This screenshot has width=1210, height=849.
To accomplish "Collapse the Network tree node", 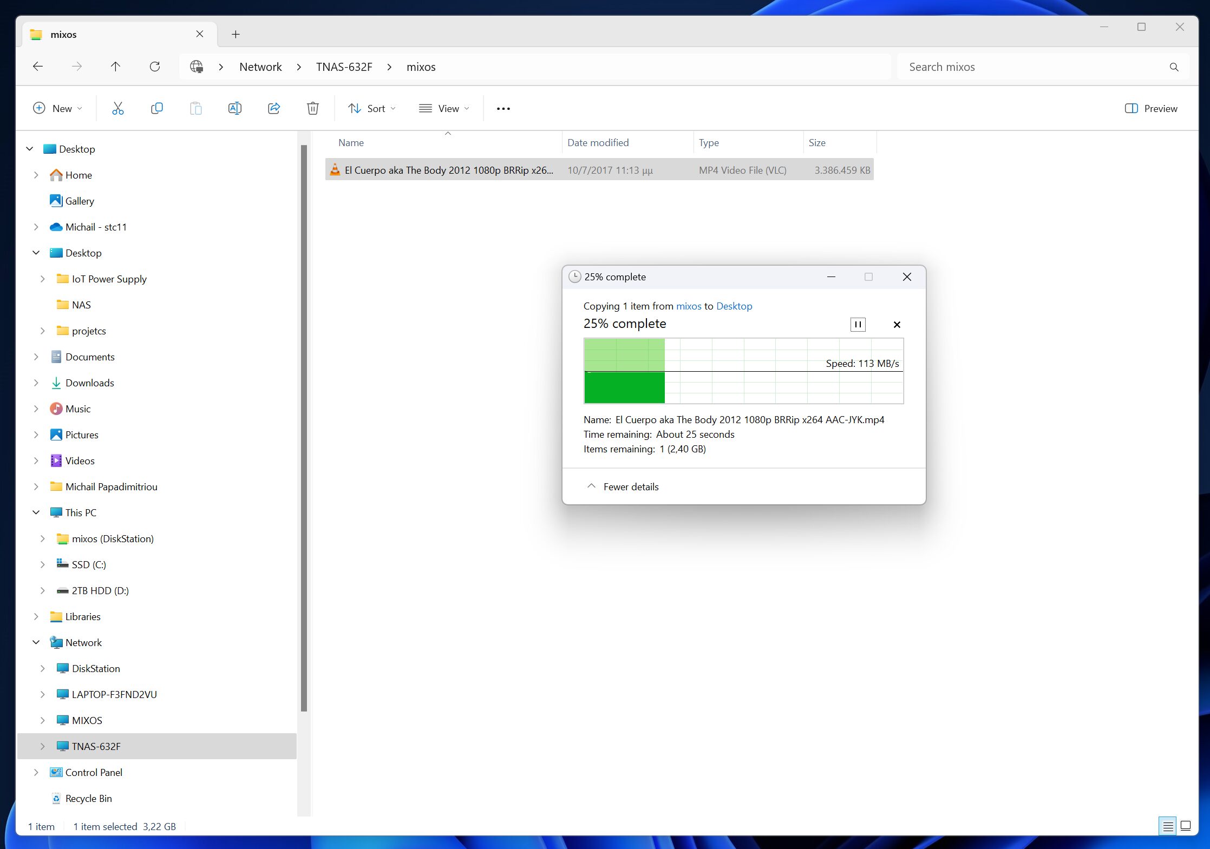I will coord(36,642).
